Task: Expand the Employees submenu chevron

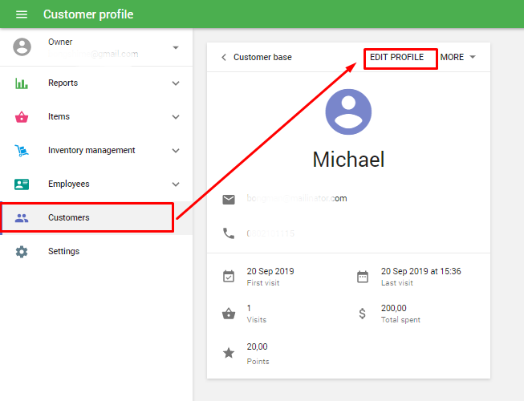Action: tap(176, 184)
